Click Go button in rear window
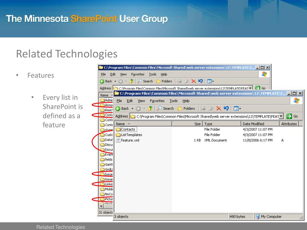 [261, 88]
